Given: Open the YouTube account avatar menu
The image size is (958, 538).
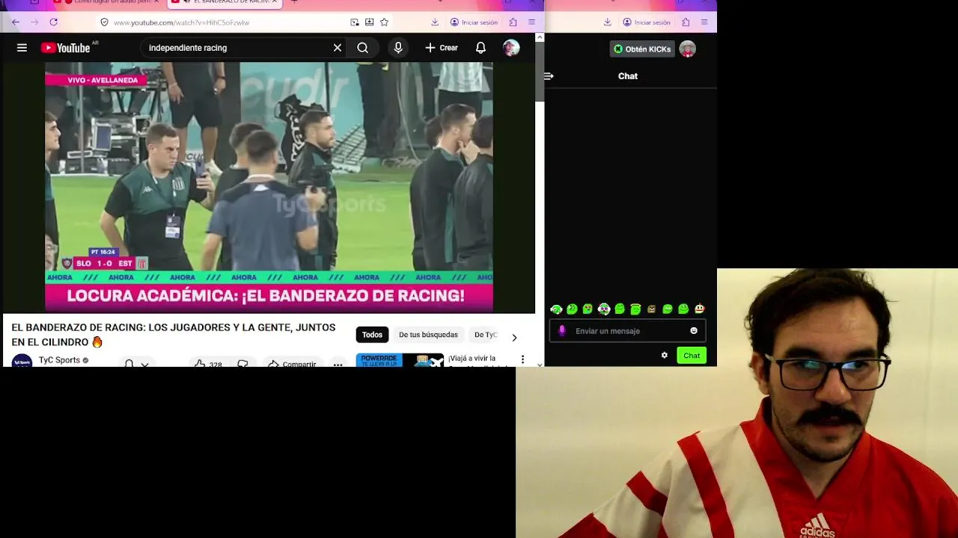Looking at the screenshot, I should point(511,48).
